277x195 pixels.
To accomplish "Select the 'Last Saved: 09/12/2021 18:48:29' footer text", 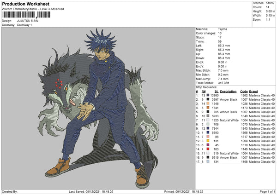I will click(x=91, y=191).
